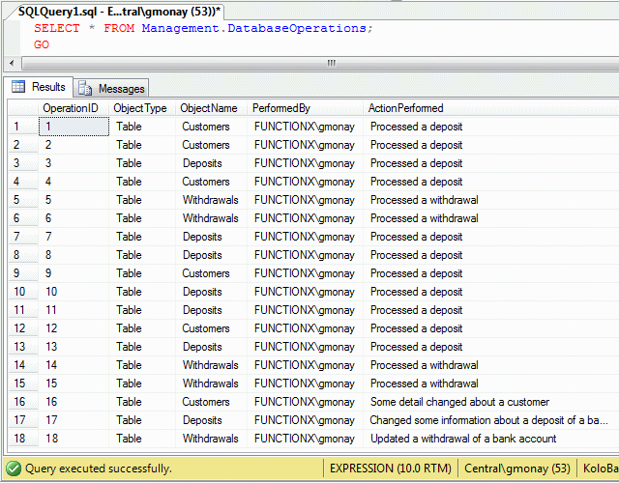Open the Messages tab
Viewport: 619px width, 483px height.
coord(111,88)
